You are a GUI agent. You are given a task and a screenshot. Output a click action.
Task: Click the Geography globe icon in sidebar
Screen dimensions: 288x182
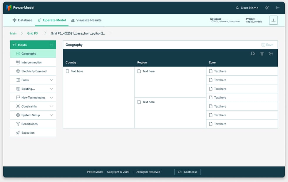(x=18, y=54)
